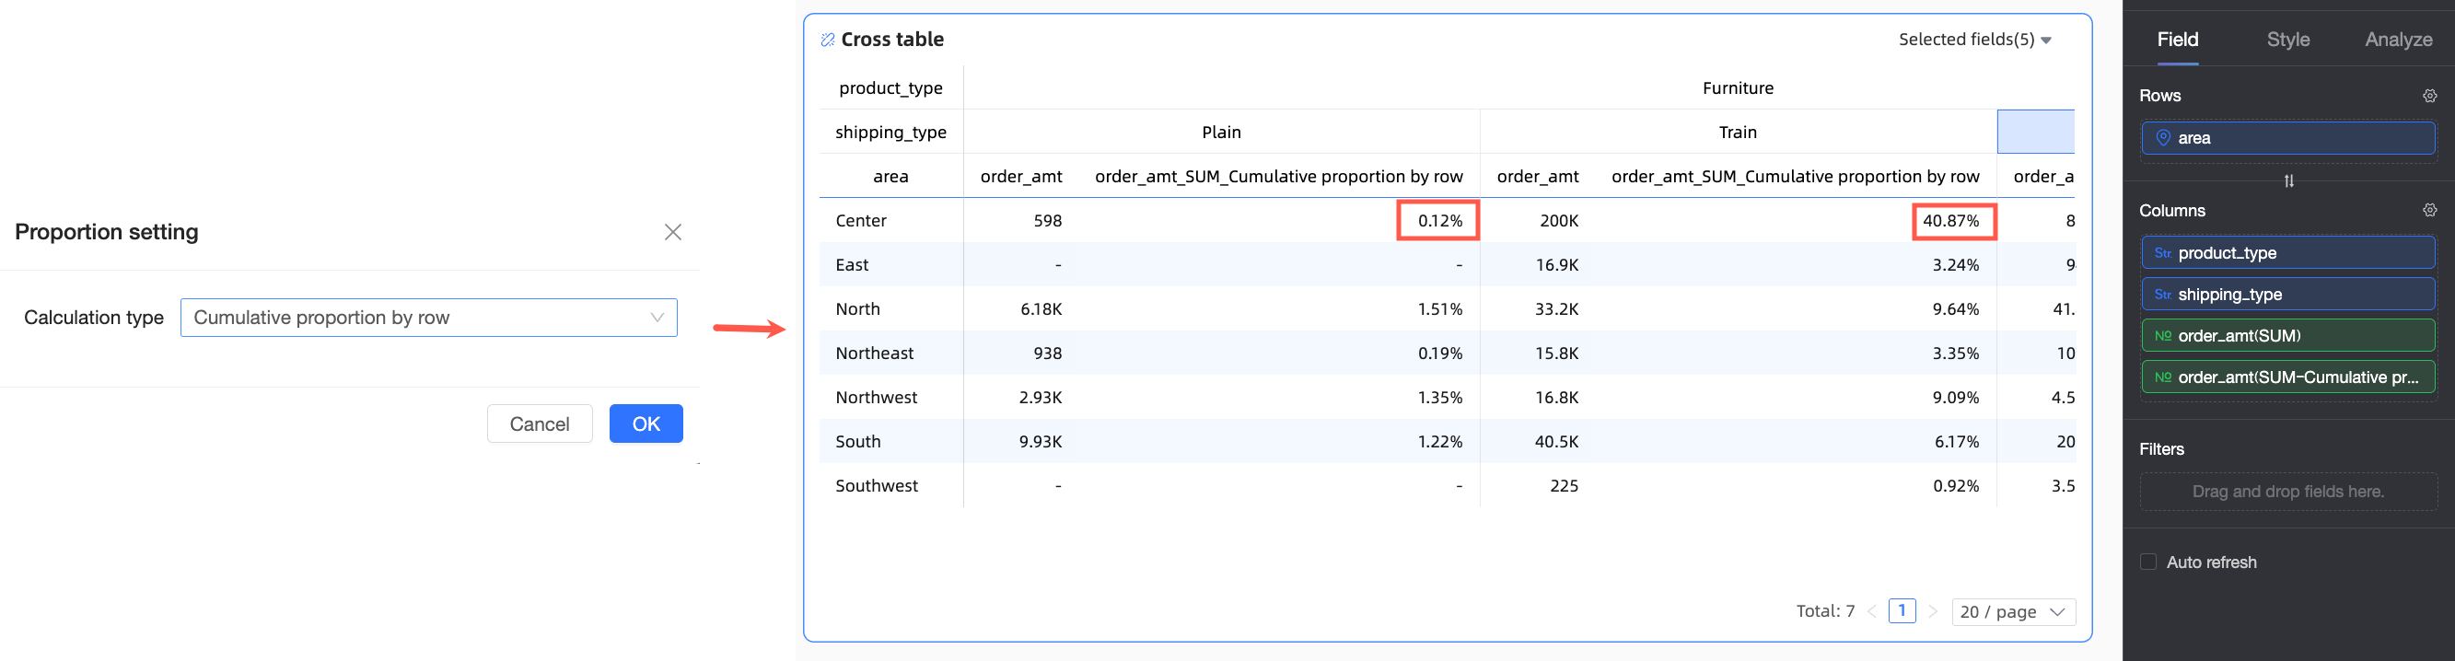Click the OK button
2455x661 pixels.
[x=646, y=423]
